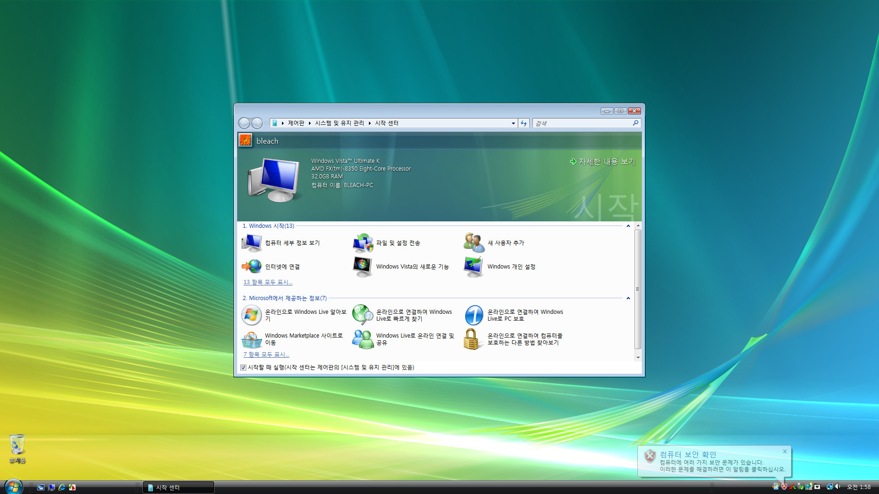Expand arrow before 제어판 in breadcrumb
The image size is (879, 494).
click(283, 123)
